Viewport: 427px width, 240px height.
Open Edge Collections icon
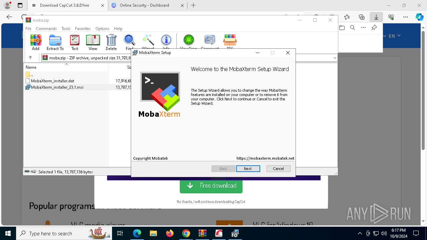[x=362, y=17]
